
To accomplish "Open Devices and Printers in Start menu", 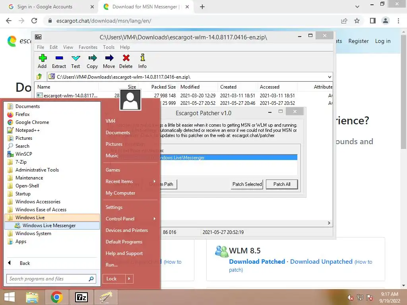I will click(x=127, y=230).
